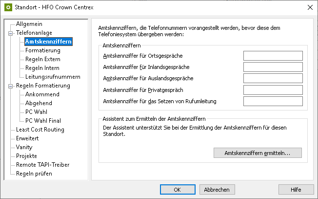Open the Formatierung tree entry
318x199 pixels.
pos(43,50)
